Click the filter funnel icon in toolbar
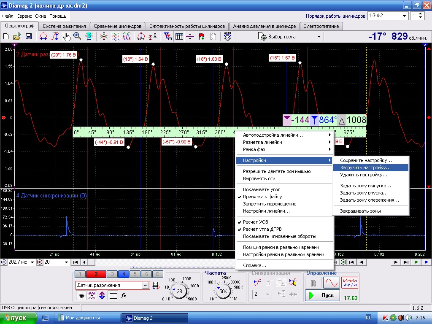The width and height of the screenshot is (432, 324). point(167,36)
